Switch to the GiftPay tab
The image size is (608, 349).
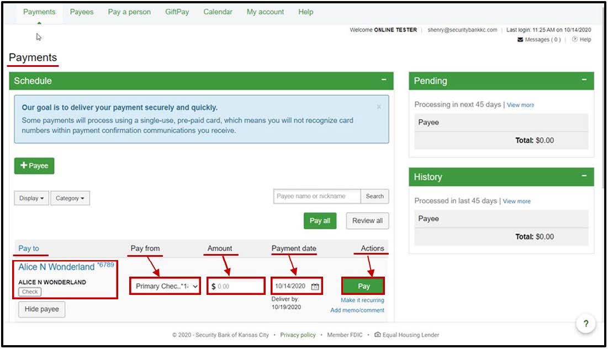pyautogui.click(x=178, y=12)
